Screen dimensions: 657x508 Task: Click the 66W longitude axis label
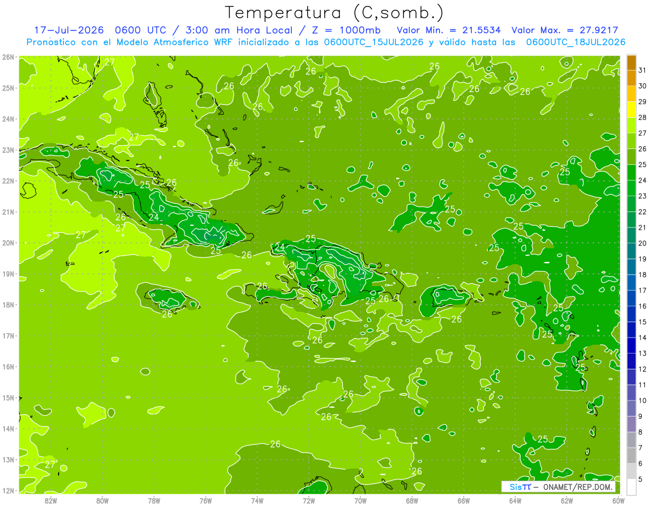coord(464,500)
